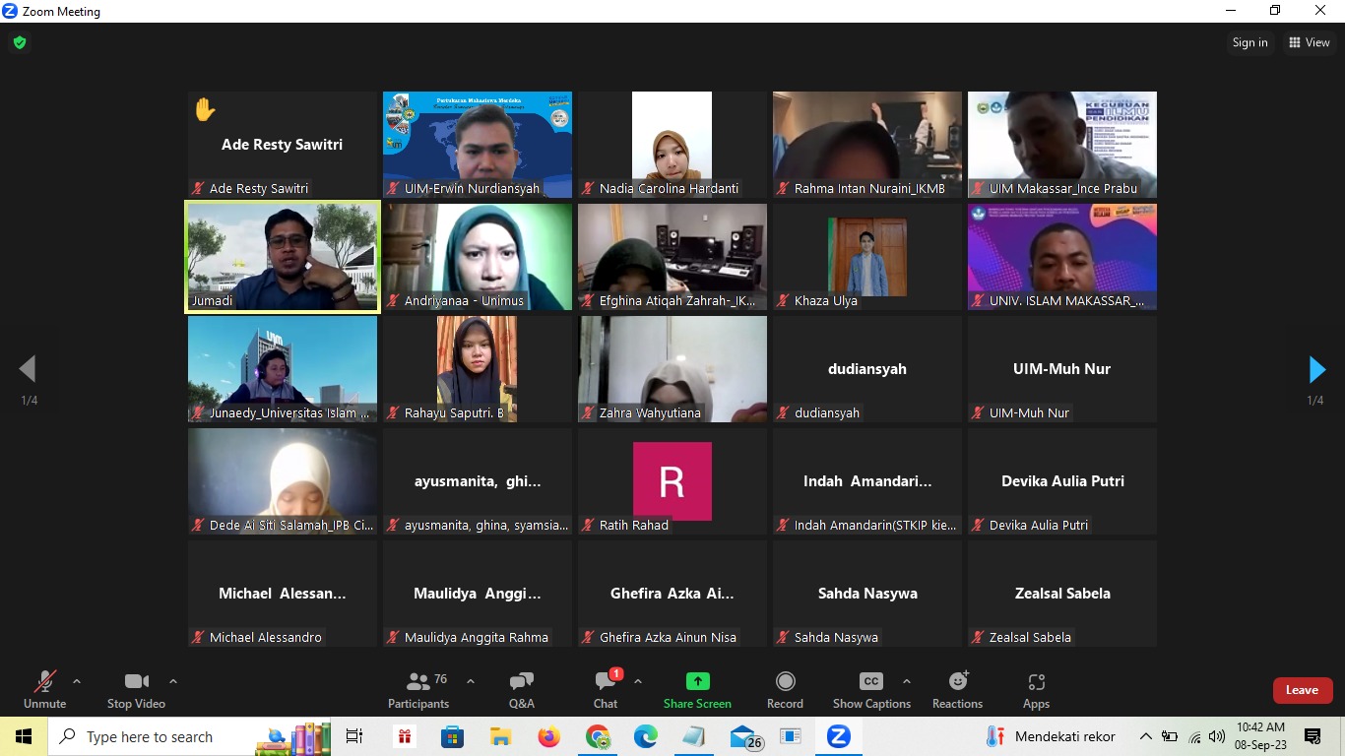This screenshot has height=756, width=1345.
Task: Expand video options arrow beside Stop Video
Action: pyautogui.click(x=173, y=681)
